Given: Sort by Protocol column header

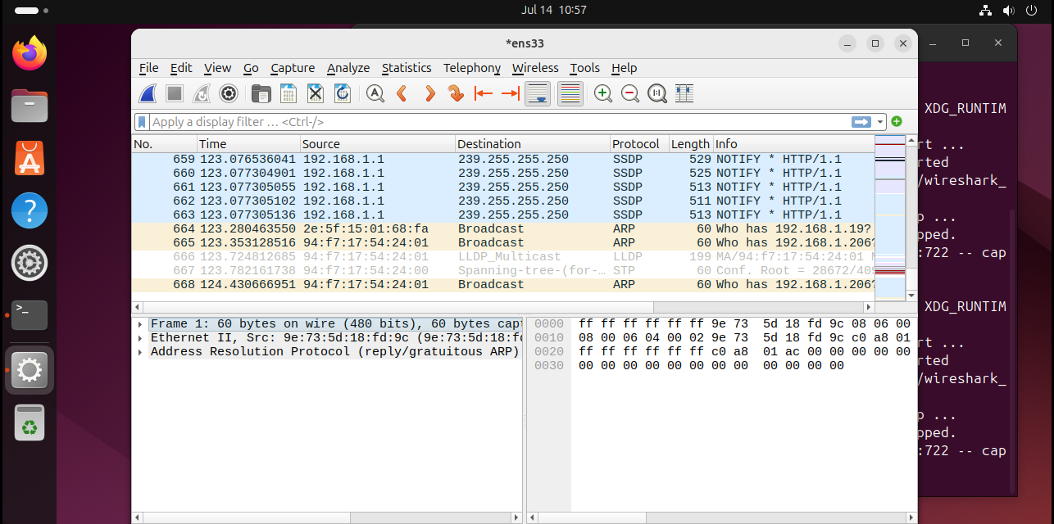Looking at the screenshot, I should click(640, 144).
